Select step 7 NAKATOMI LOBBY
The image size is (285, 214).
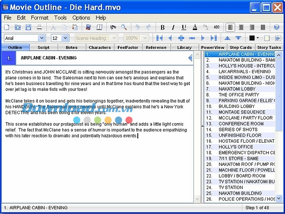[240, 89]
